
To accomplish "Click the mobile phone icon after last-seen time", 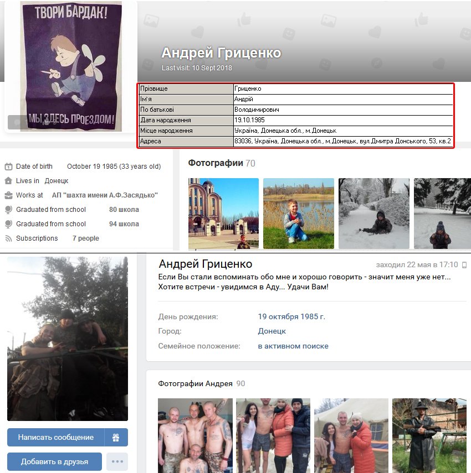I will tap(464, 265).
